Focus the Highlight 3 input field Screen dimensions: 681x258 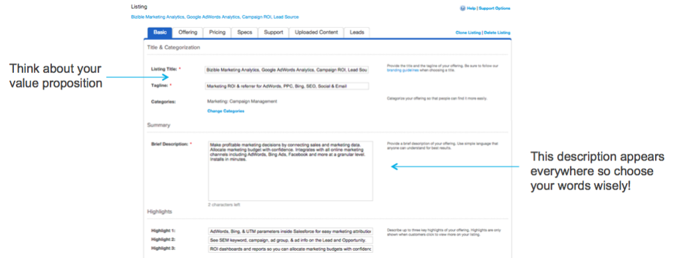[x=290, y=249]
